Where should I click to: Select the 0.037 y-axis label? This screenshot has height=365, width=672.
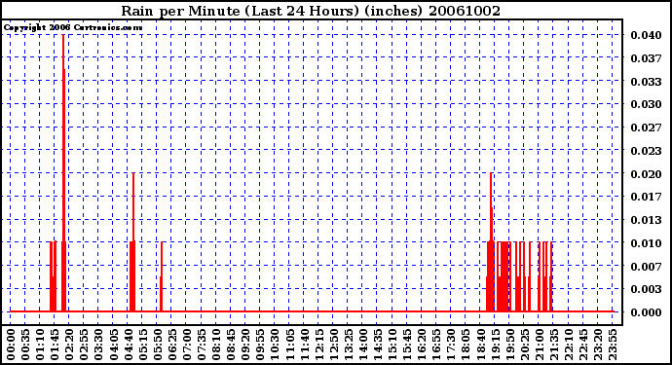646,58
